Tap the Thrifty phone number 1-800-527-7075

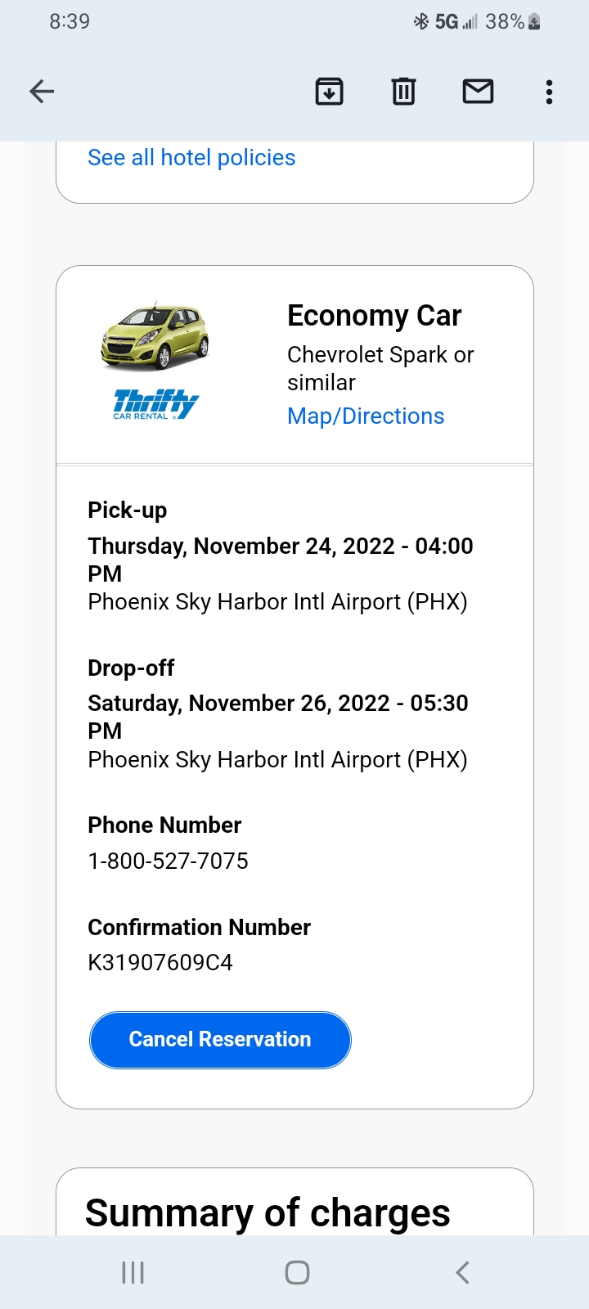168,861
